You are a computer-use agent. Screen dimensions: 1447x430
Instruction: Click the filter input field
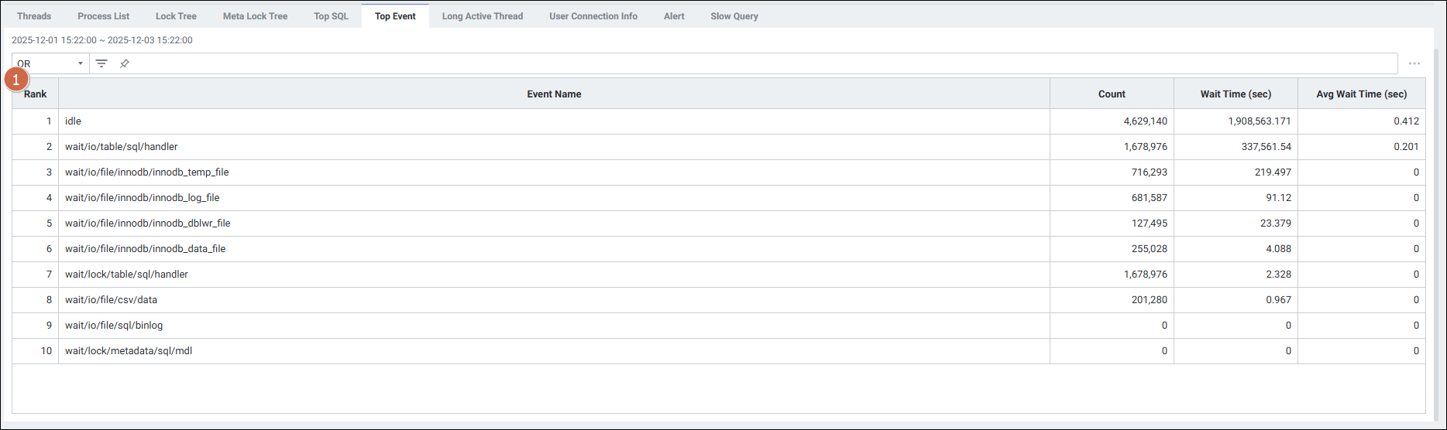pyautogui.click(x=759, y=63)
